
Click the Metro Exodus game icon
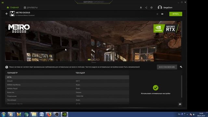point(12,14)
